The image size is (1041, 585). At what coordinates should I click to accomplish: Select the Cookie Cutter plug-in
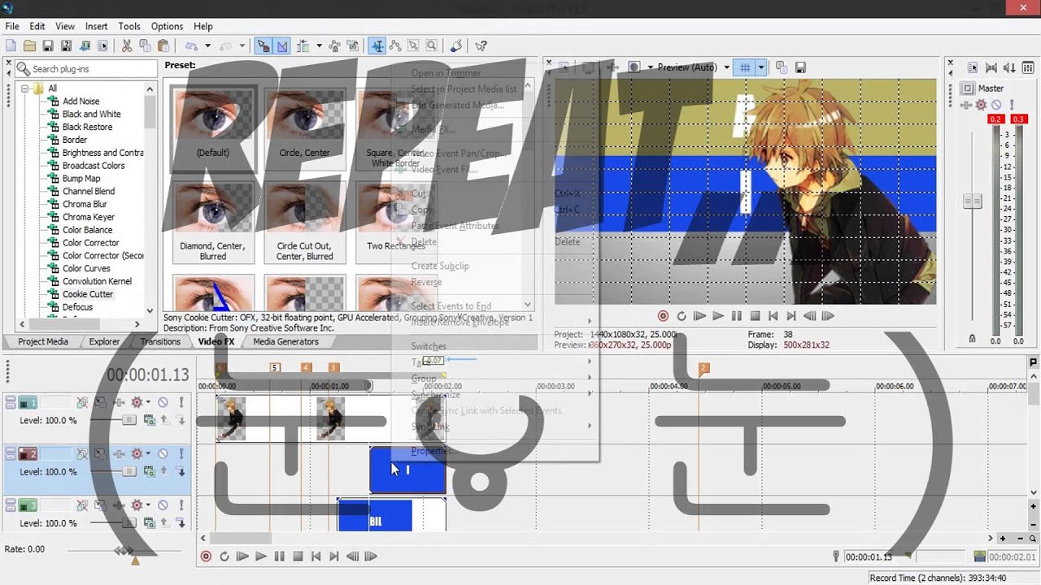[88, 294]
